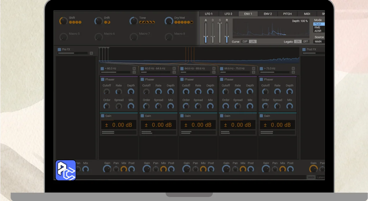Viewport: 368px width, 201px height.
Task: Click the Dry/Wet macro knob
Action: (x=169, y=21)
